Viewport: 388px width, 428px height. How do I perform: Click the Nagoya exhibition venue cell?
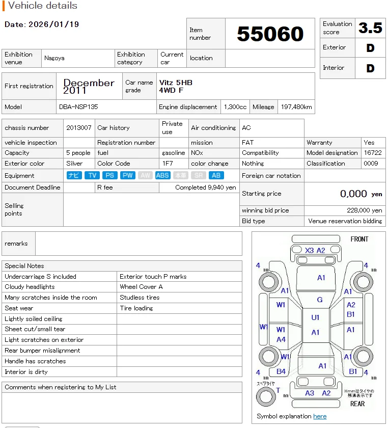coord(78,58)
